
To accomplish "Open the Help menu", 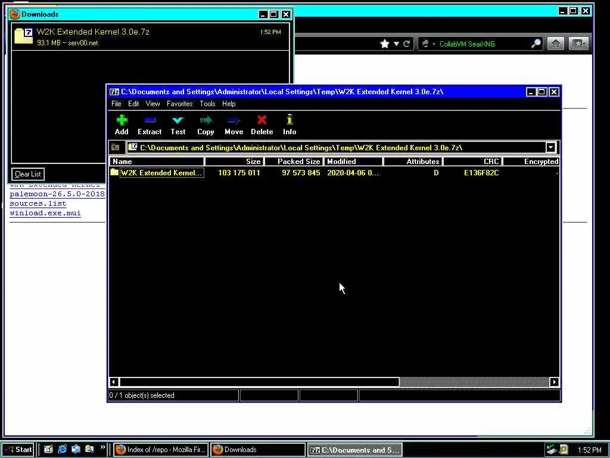I will coord(229,104).
